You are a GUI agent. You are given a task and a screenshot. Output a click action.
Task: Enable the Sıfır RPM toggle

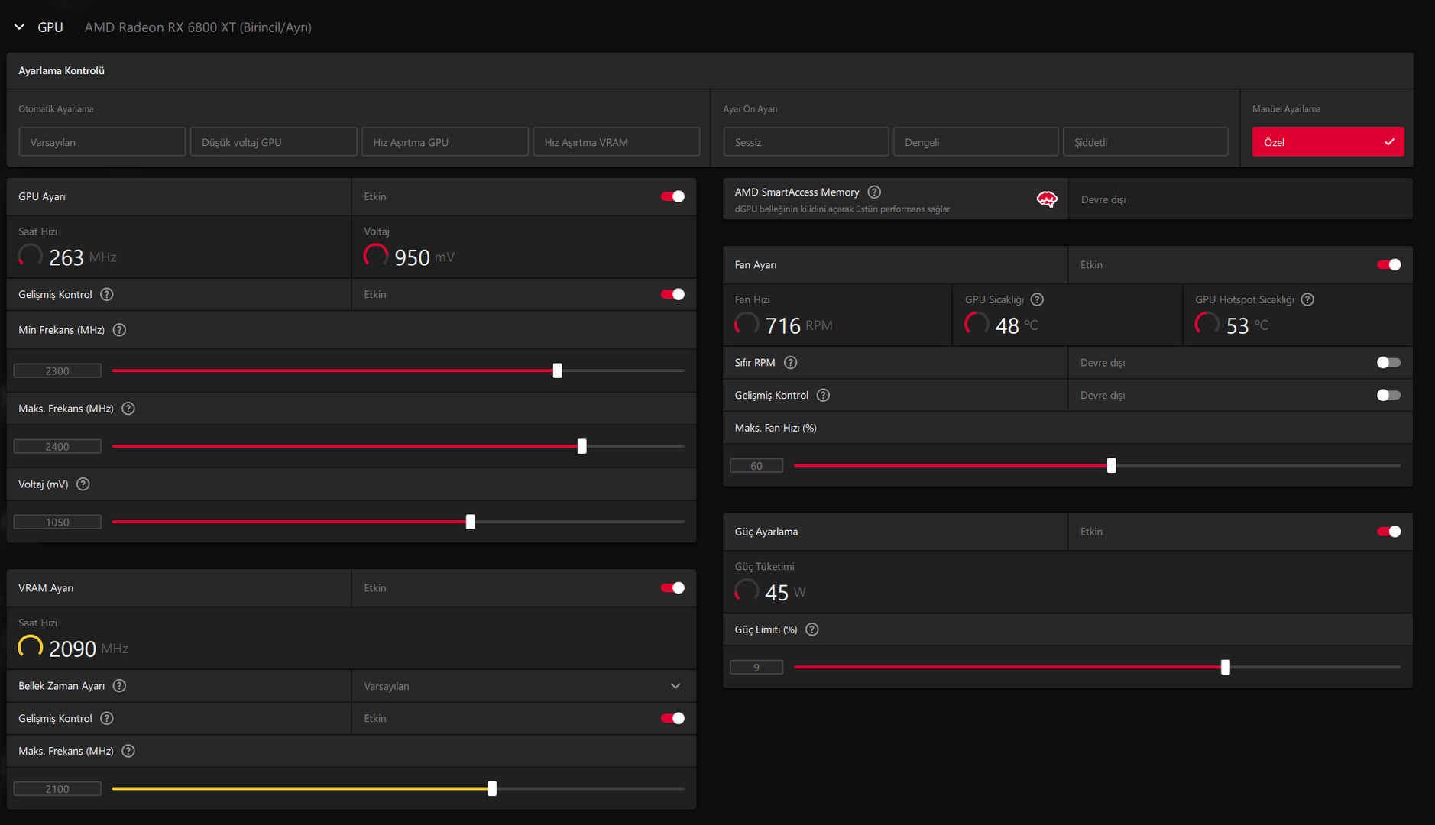[1388, 363]
